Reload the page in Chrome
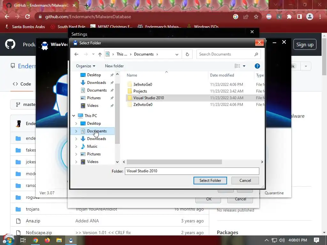 tap(27, 17)
